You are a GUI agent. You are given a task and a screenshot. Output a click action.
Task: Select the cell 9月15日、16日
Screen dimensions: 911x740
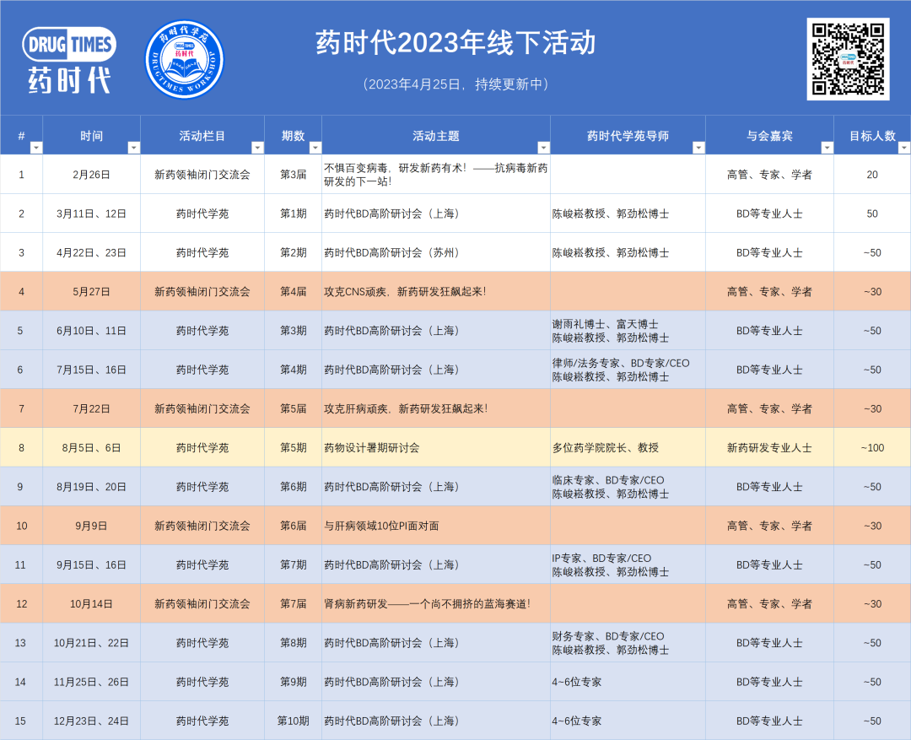coord(91,564)
